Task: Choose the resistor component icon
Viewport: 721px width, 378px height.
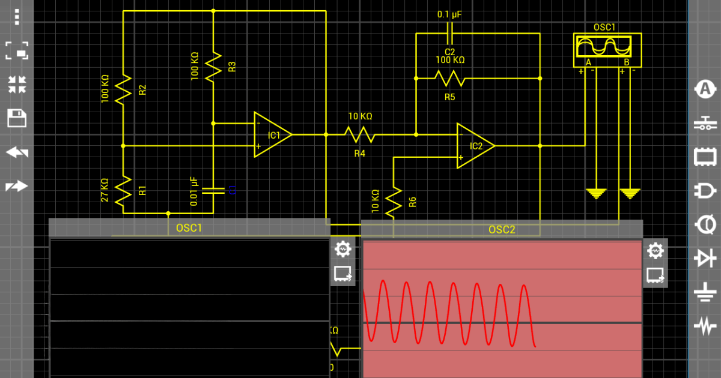Action: click(x=704, y=326)
